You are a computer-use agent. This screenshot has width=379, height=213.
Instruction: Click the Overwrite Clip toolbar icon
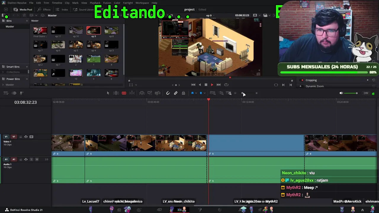150,93
